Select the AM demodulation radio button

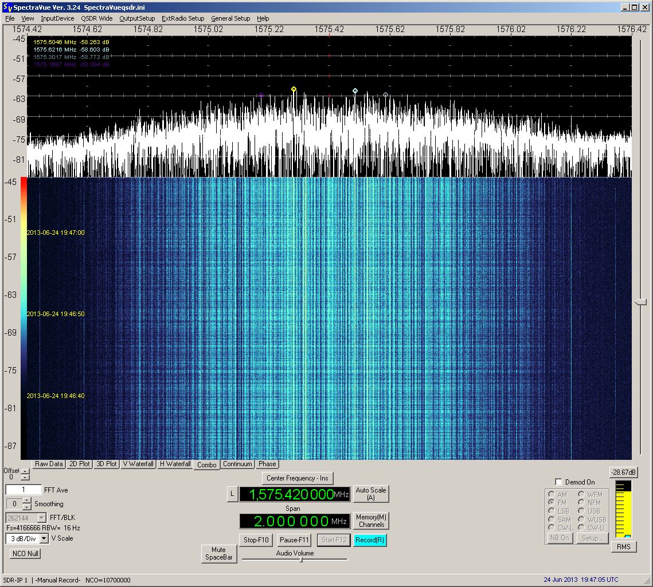click(x=552, y=495)
